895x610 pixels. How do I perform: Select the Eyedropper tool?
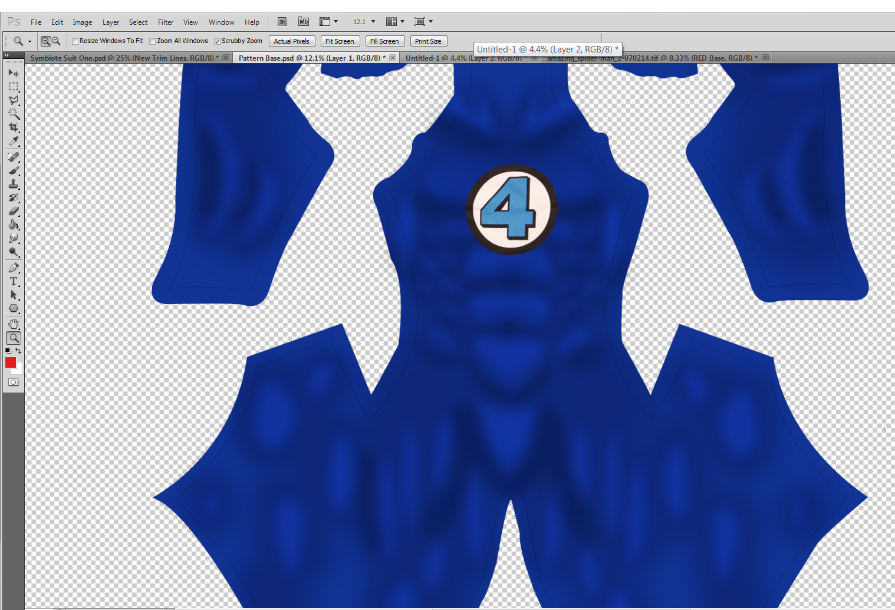click(x=14, y=141)
